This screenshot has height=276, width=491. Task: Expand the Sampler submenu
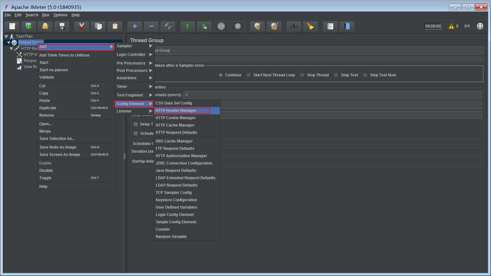tap(135, 46)
